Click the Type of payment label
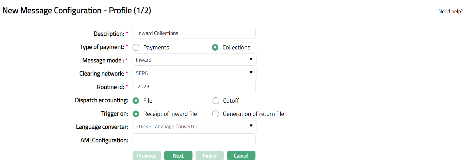 (x=102, y=47)
